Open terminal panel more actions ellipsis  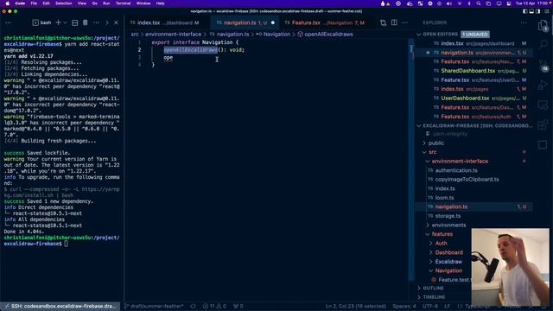[x=96, y=22]
